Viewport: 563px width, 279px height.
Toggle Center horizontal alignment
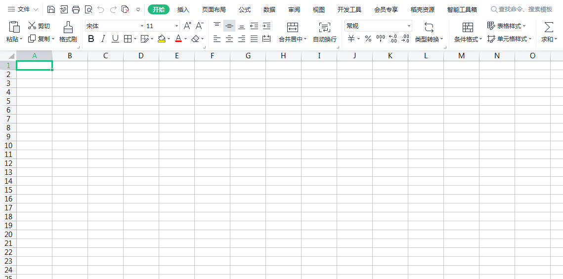click(x=229, y=39)
